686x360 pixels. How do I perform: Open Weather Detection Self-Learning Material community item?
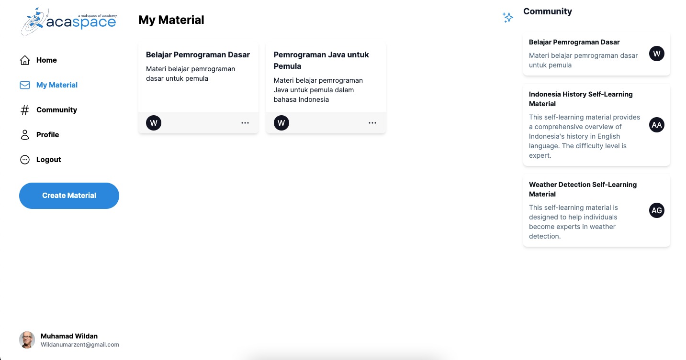[x=596, y=210]
